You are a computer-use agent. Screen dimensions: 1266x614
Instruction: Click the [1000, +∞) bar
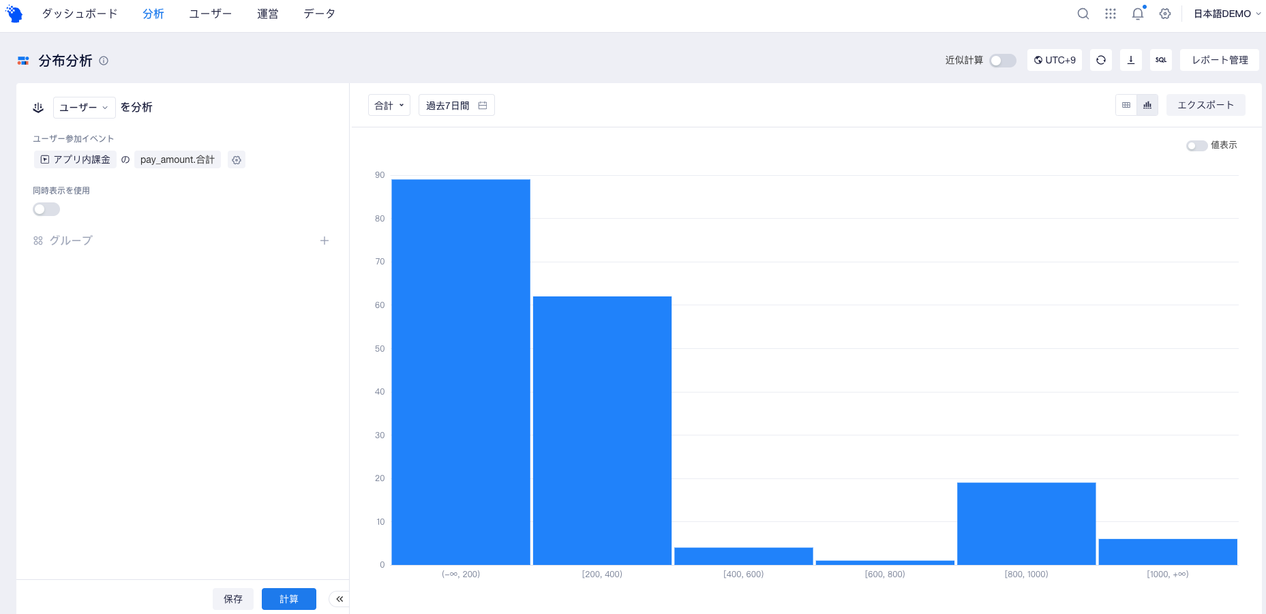[1168, 552]
